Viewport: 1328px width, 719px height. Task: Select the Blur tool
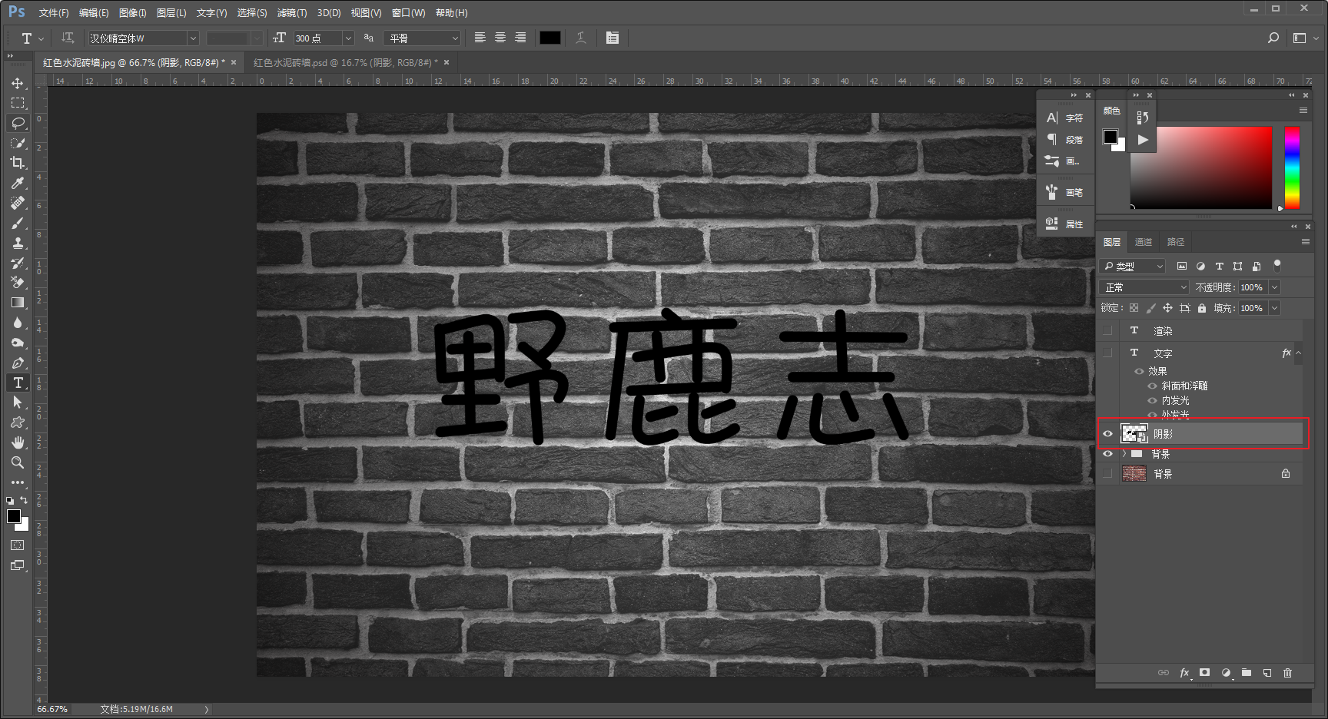[x=18, y=323]
